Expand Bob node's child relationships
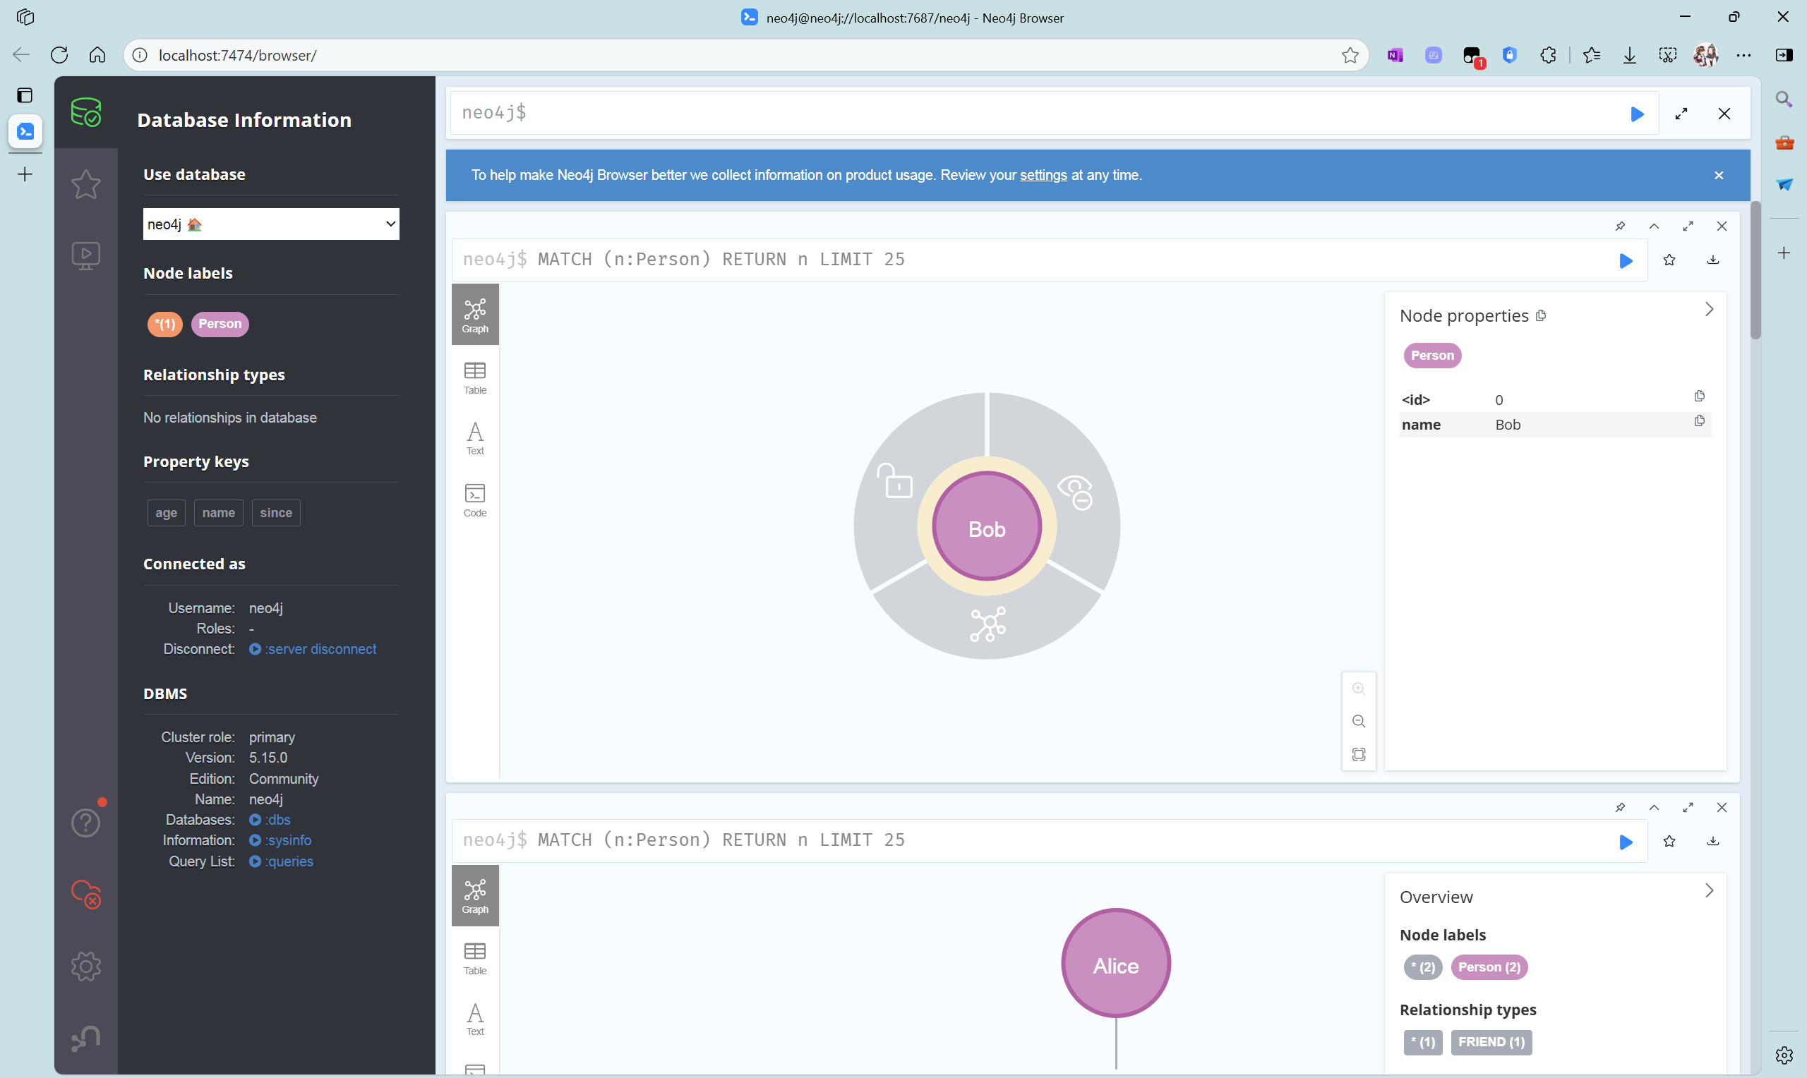The image size is (1807, 1078). [x=987, y=624]
